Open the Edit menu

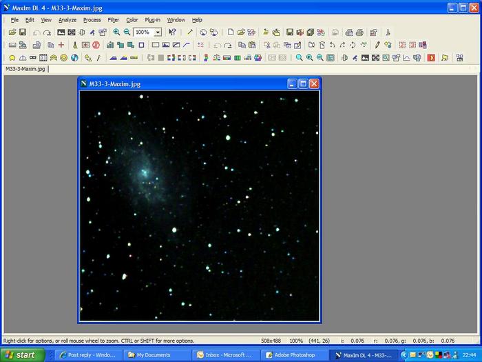click(30, 20)
